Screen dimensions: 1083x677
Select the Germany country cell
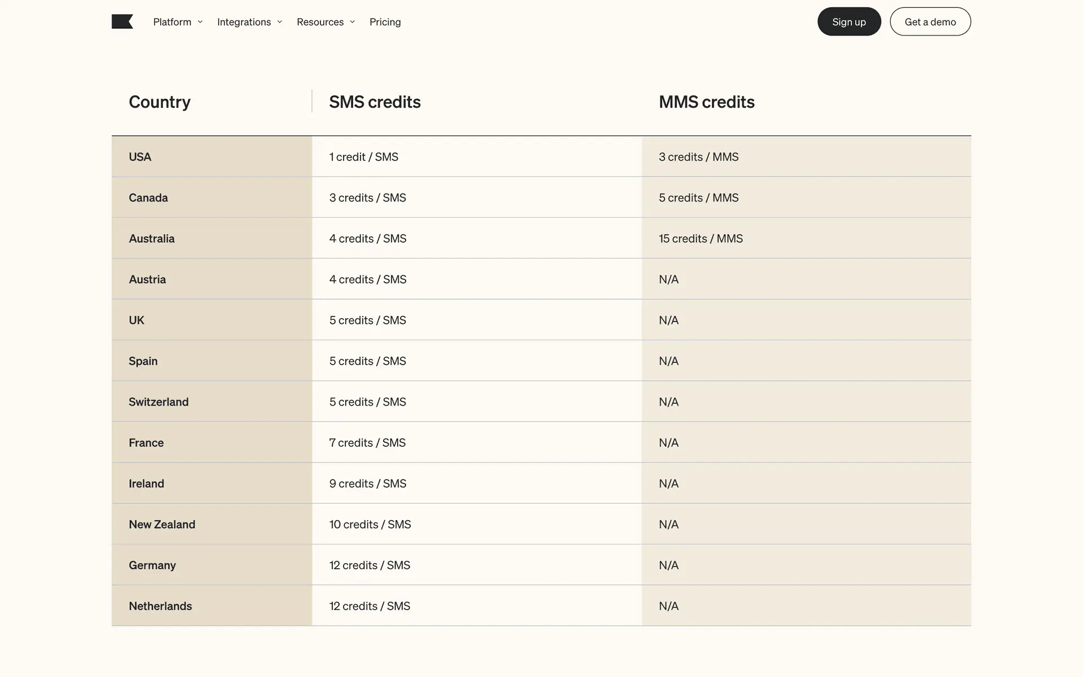pyautogui.click(x=152, y=565)
